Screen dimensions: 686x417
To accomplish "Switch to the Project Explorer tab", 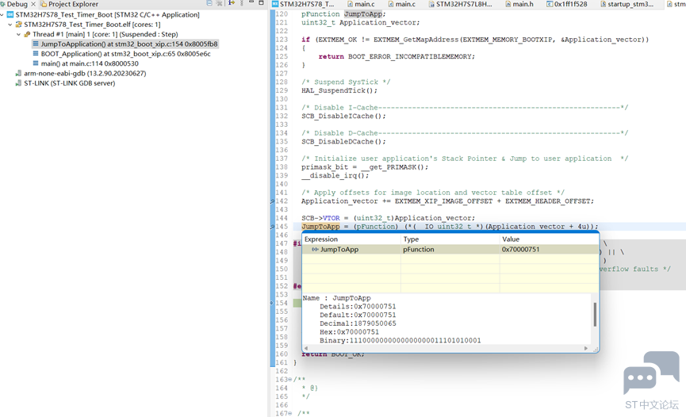I will pyautogui.click(x=70, y=4).
